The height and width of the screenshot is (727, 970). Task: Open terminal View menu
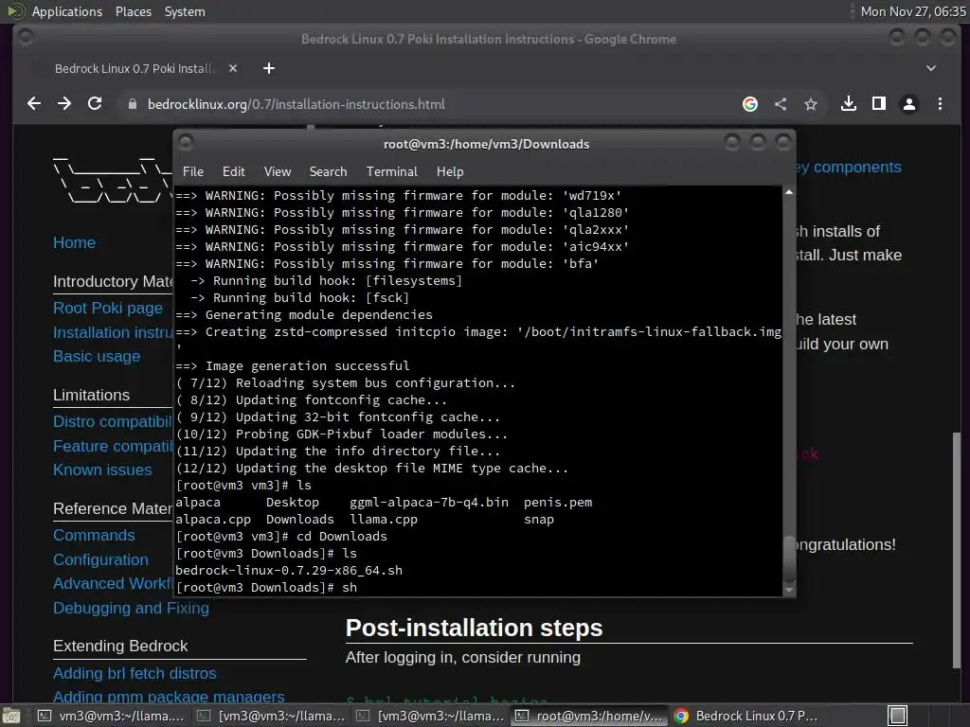[x=278, y=172]
